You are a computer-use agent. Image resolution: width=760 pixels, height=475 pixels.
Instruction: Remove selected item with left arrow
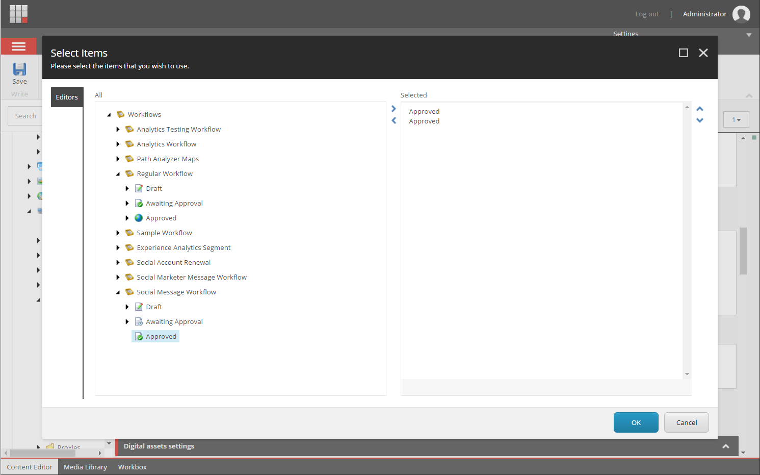(394, 120)
